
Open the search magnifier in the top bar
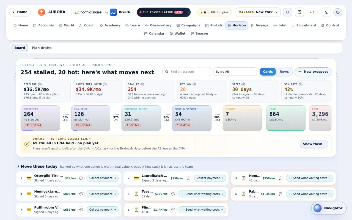[x=288, y=12]
